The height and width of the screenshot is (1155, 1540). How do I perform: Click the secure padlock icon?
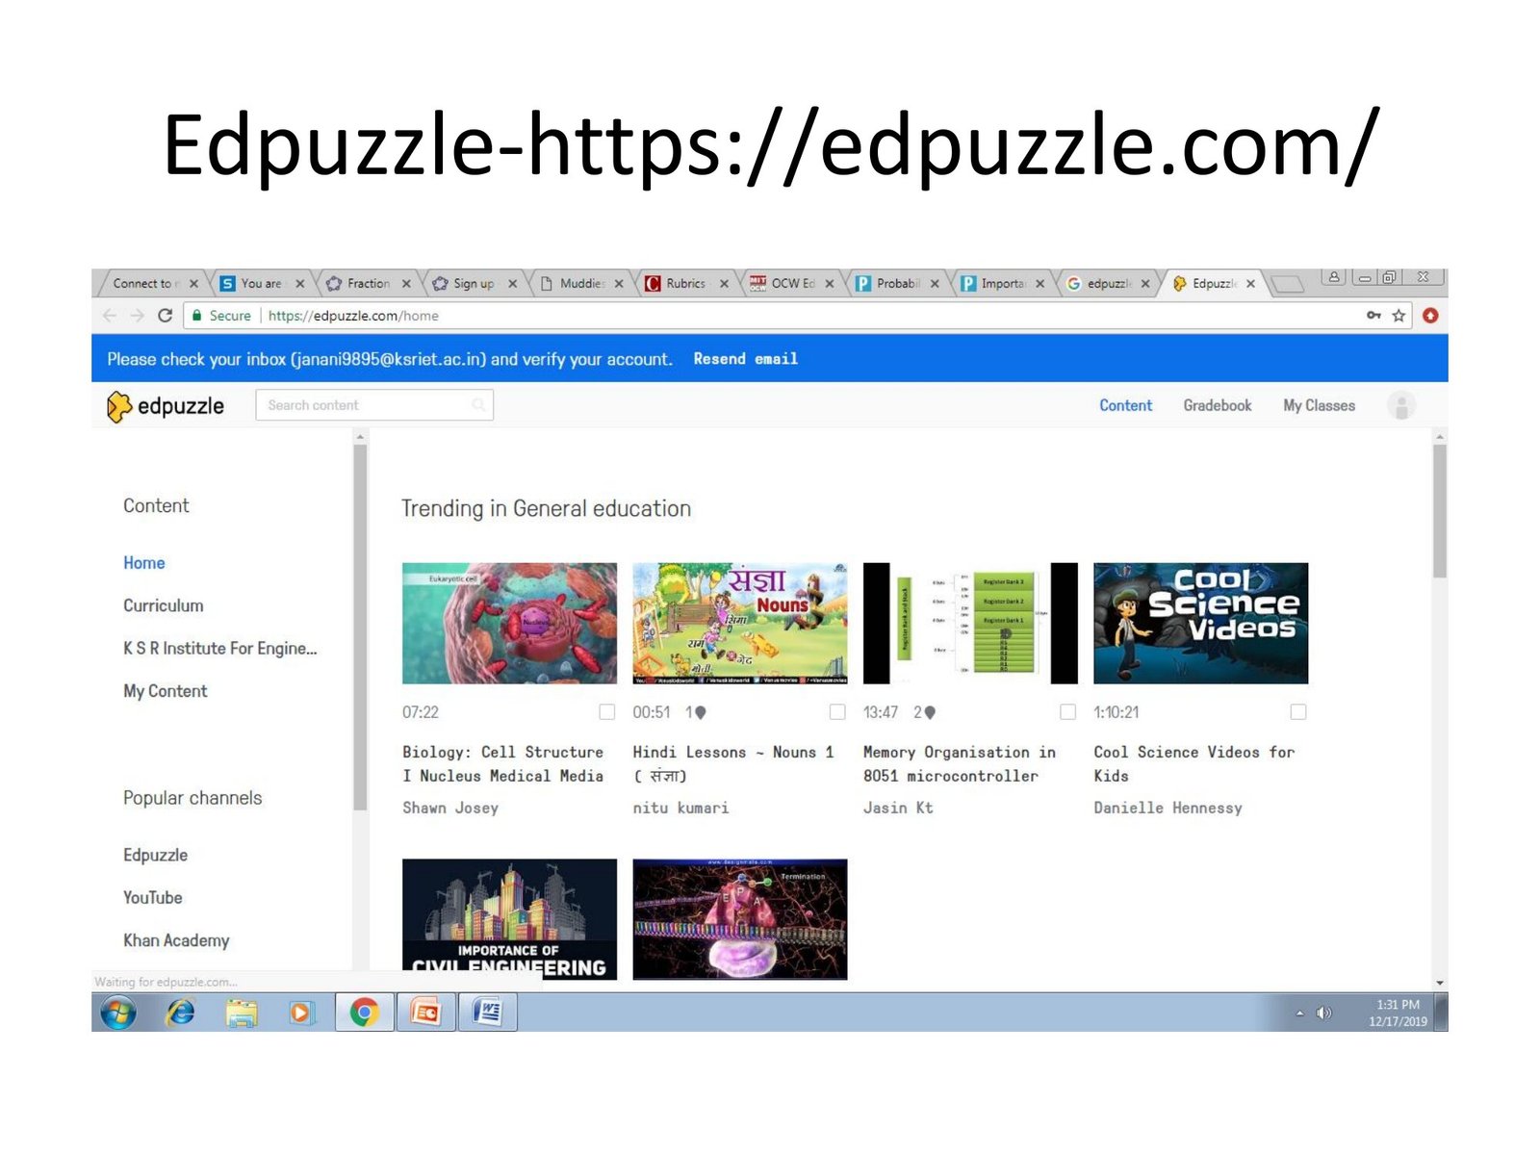[x=197, y=316]
